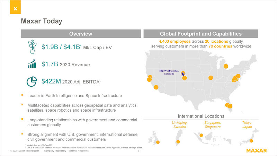Select the $1.7B revenue figure
Screen dimensions: 277x156
pyautogui.click(x=50, y=64)
